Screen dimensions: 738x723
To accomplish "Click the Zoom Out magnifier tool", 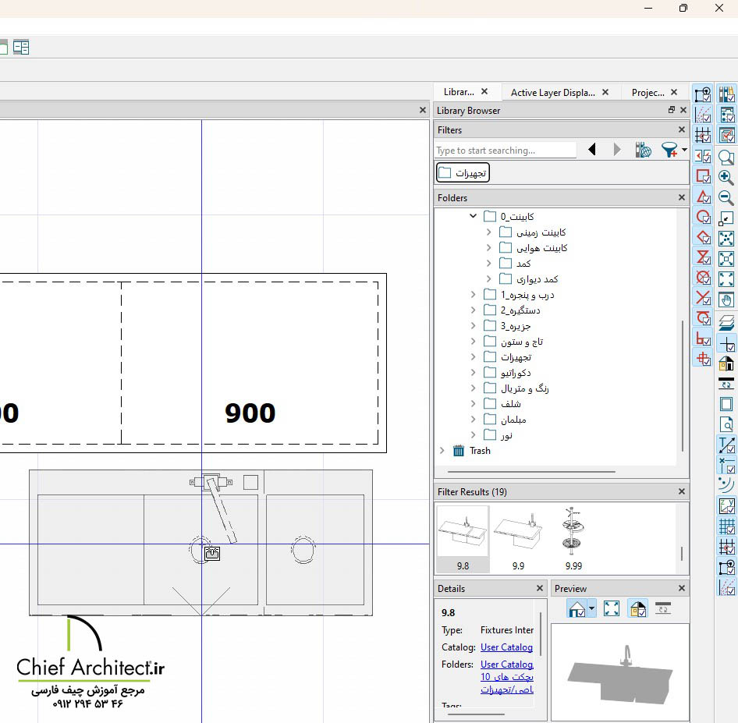I will [x=726, y=197].
